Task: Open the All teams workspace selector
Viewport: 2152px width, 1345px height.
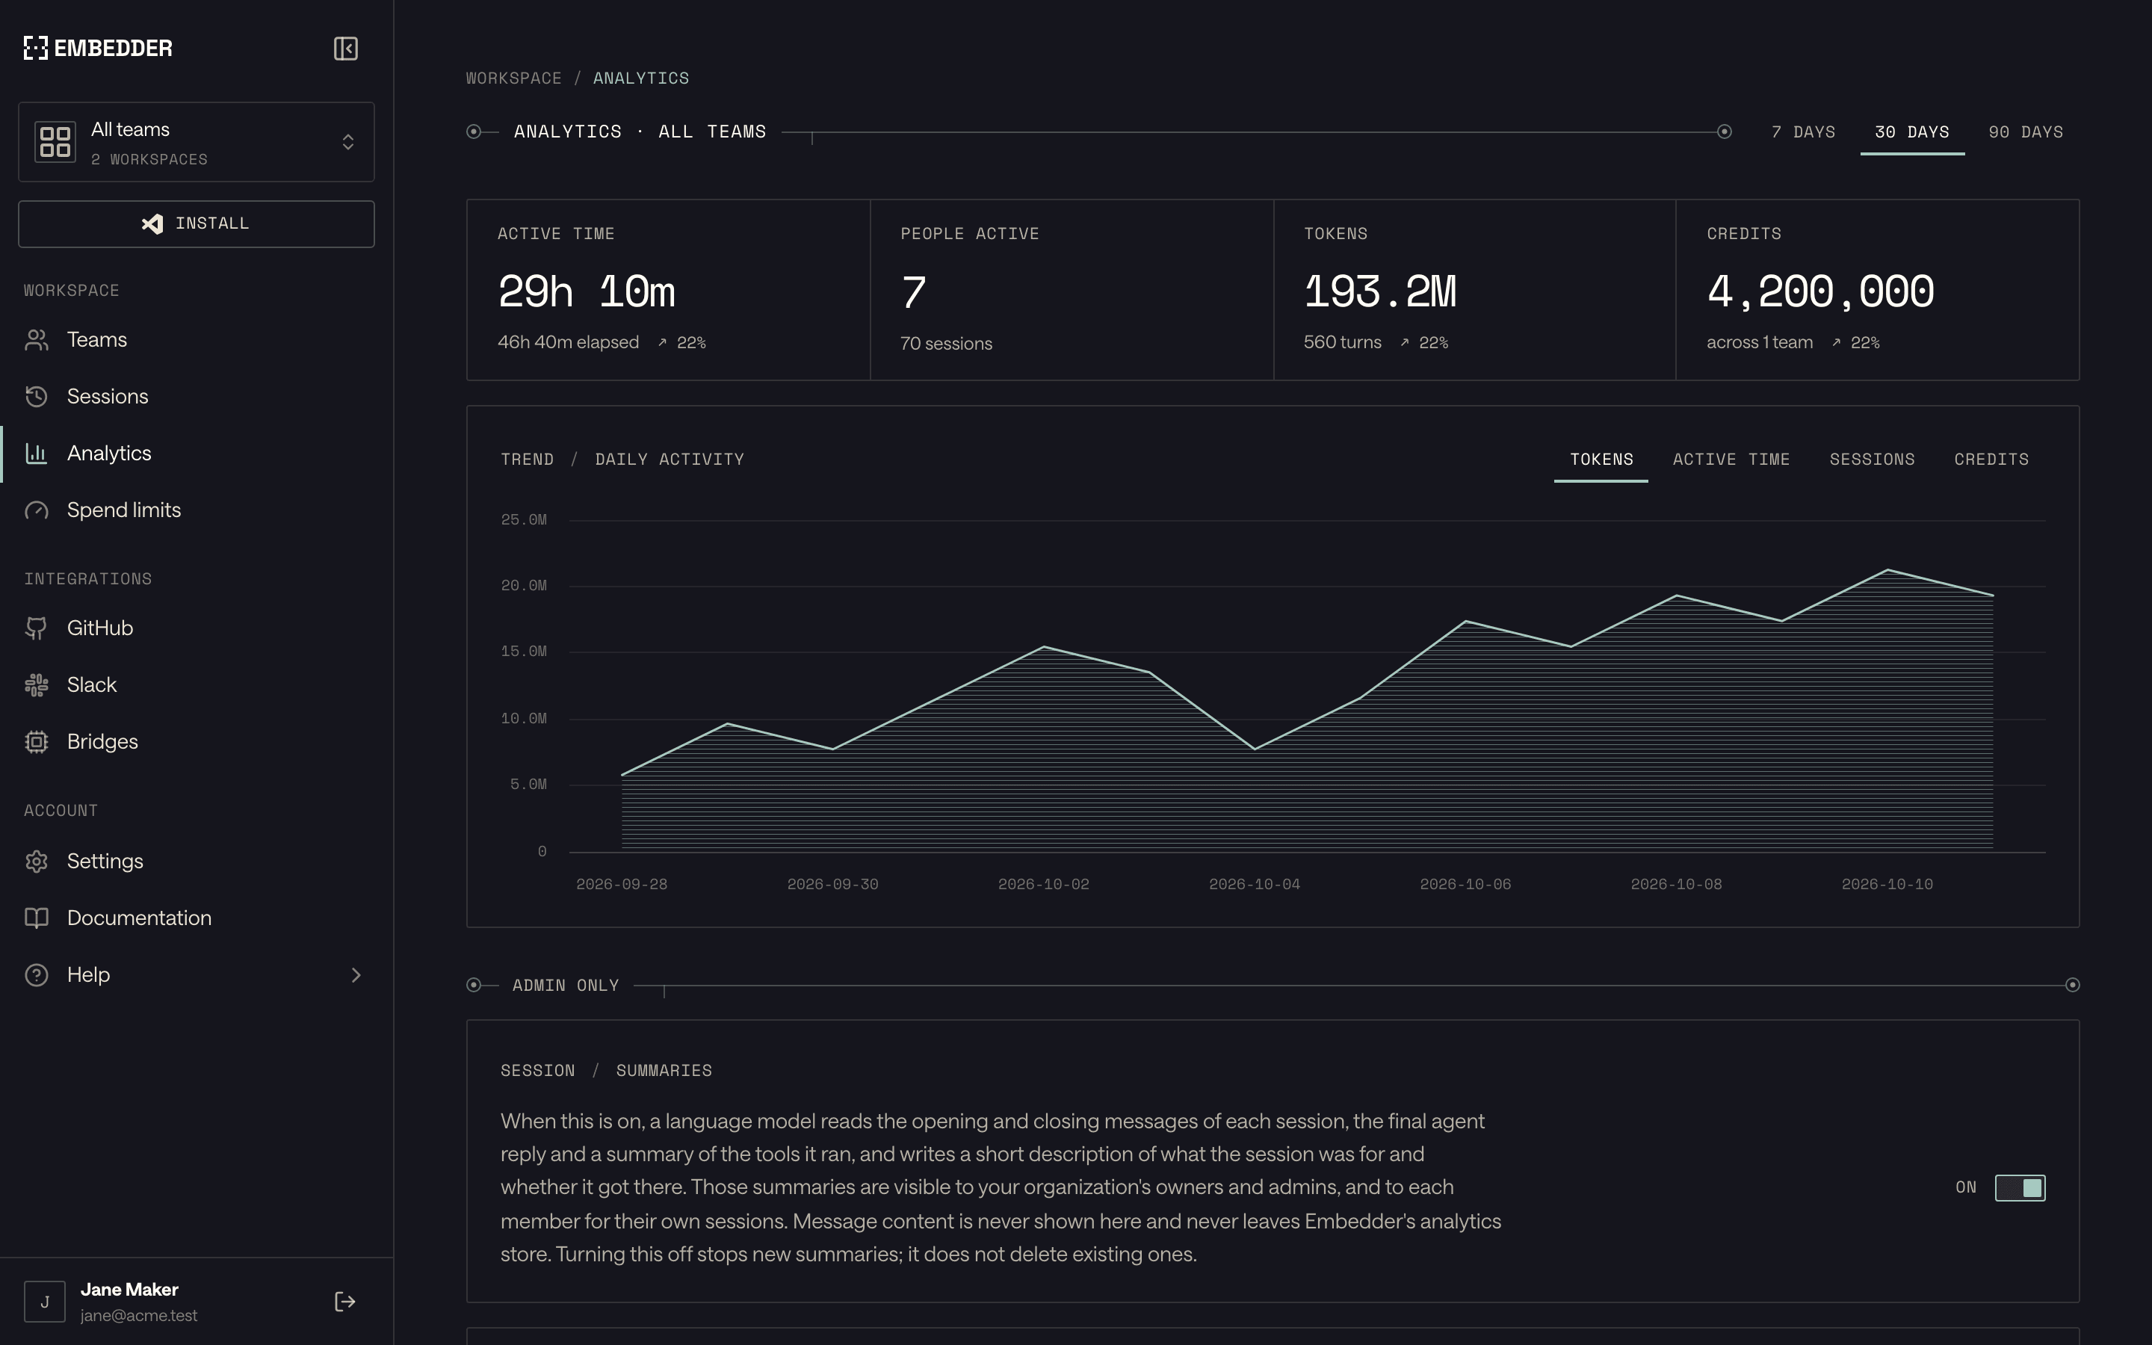Action: [197, 142]
